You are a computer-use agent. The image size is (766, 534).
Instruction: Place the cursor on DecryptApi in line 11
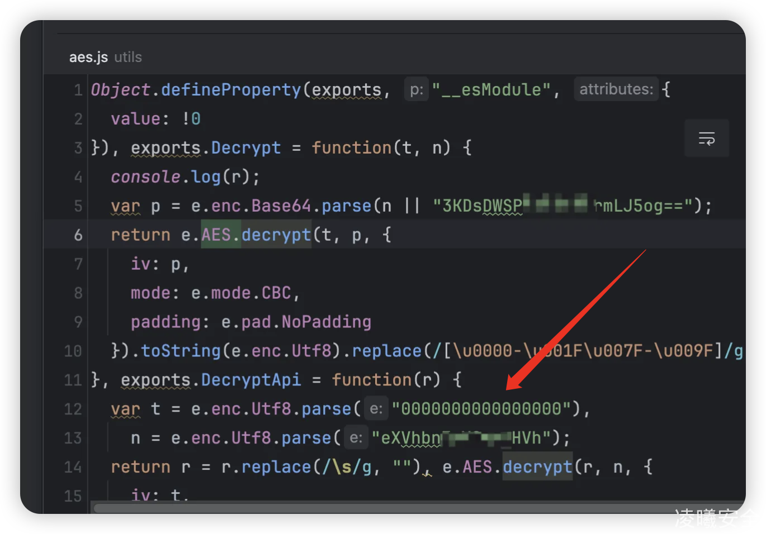pyautogui.click(x=250, y=380)
